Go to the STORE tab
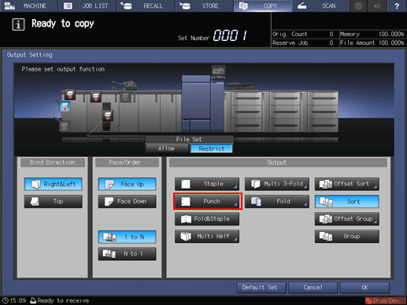This screenshot has height=305, width=407. pos(204,6)
